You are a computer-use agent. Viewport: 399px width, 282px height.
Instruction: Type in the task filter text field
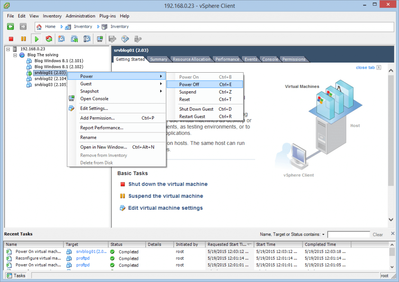[348, 234]
